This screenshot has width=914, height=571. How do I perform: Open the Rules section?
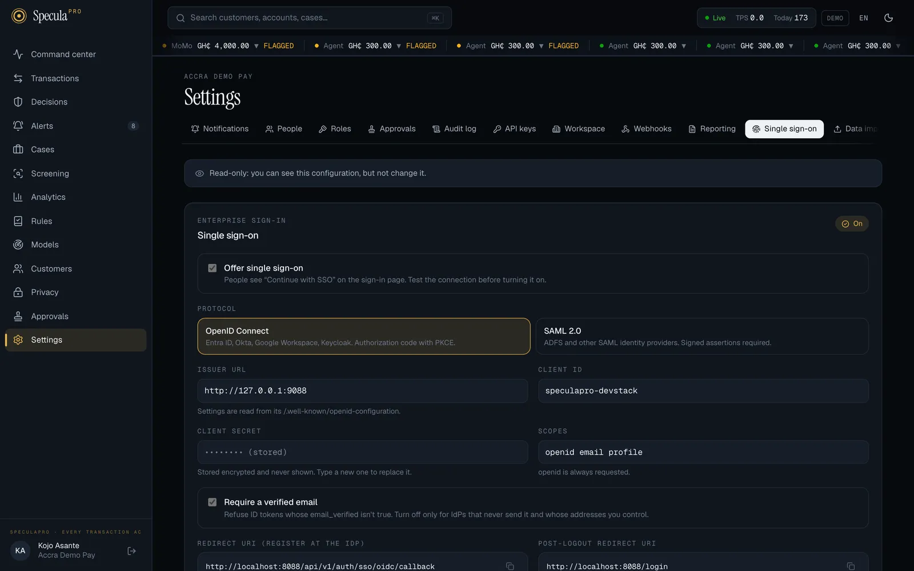(x=75, y=221)
